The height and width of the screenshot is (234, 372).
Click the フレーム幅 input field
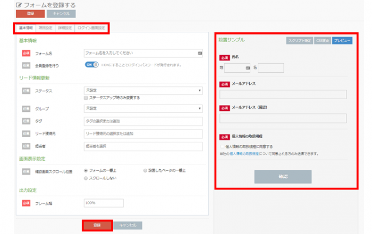coord(104,203)
